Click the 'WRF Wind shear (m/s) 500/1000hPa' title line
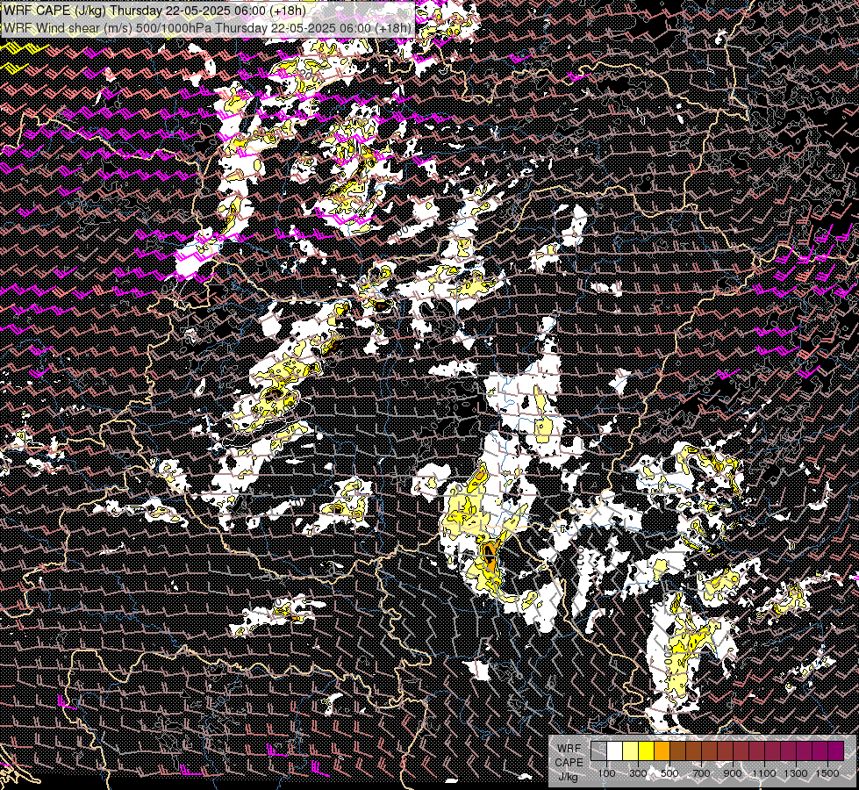Image resolution: width=859 pixels, height=790 pixels. (208, 28)
